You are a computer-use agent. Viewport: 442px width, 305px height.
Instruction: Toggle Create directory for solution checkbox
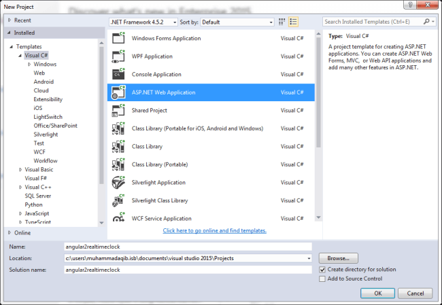click(x=322, y=270)
